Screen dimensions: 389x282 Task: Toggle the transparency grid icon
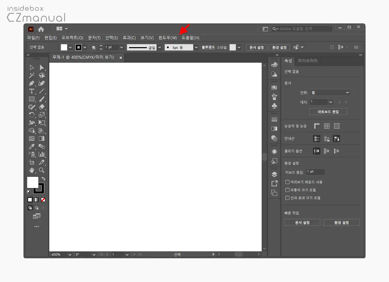point(337,126)
